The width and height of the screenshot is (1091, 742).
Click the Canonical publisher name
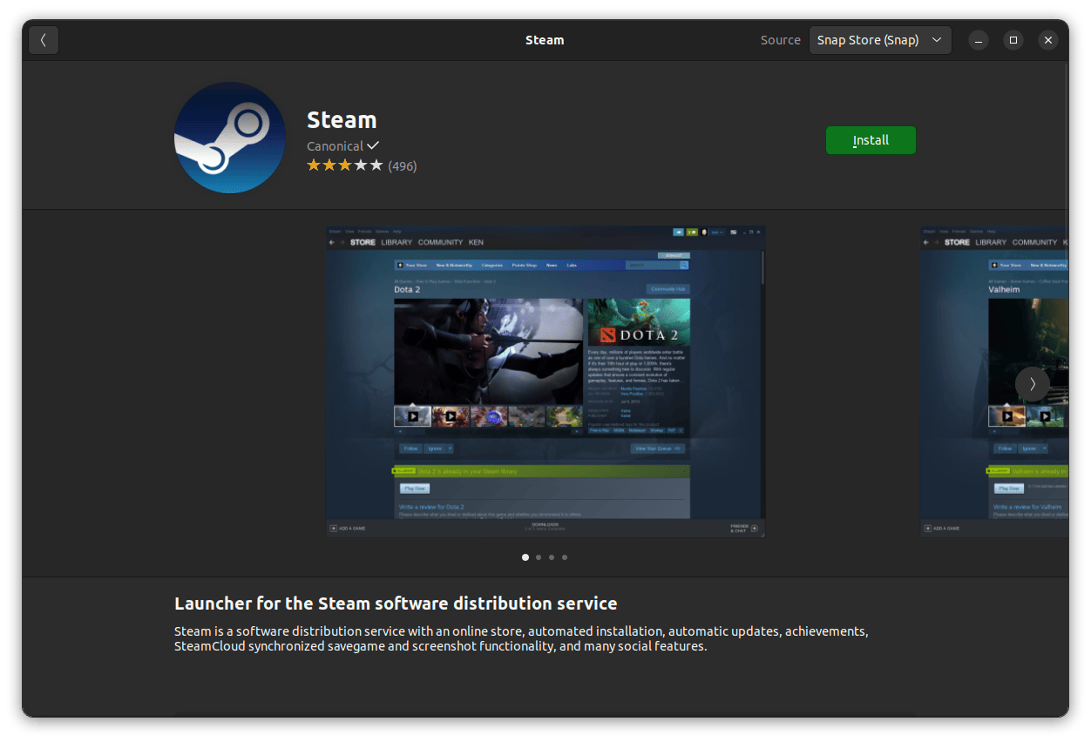coord(335,146)
